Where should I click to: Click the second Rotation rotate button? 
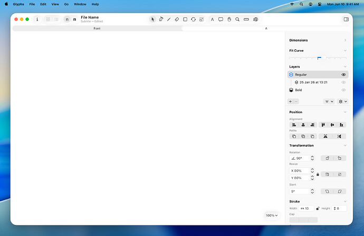pos(340,158)
